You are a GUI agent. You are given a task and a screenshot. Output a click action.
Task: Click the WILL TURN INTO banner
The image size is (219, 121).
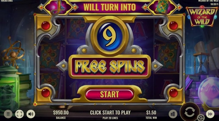[x=110, y=7]
